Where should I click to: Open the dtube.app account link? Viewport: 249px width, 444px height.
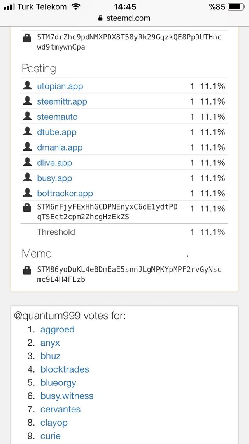[x=57, y=132]
